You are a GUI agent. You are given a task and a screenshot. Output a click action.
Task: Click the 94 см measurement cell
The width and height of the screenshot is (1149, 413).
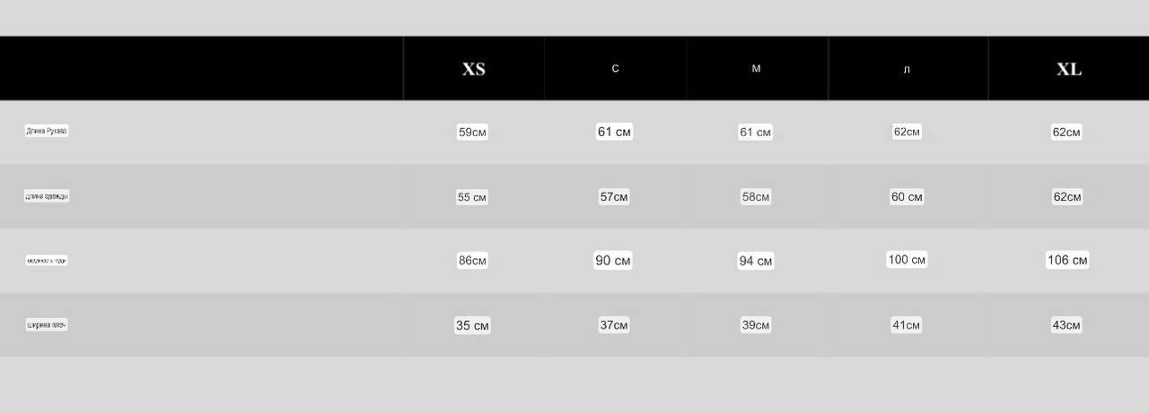pos(756,262)
